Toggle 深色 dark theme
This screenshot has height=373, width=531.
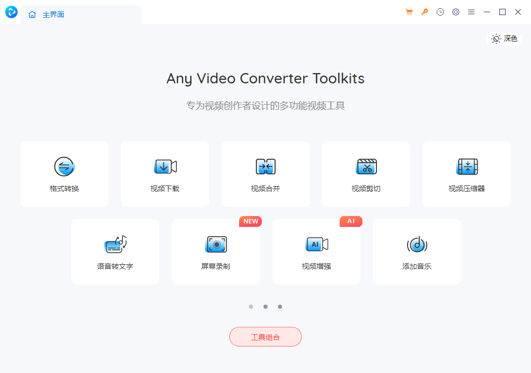[x=504, y=39]
